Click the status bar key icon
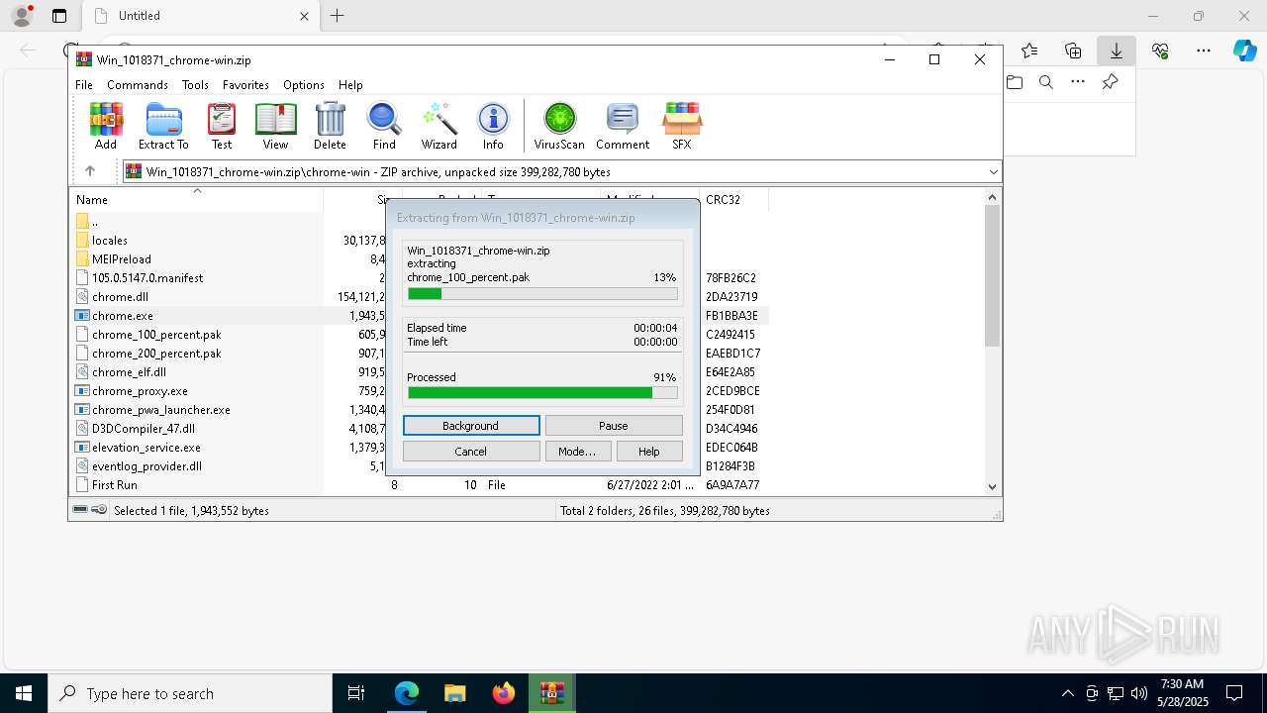The height and width of the screenshot is (713, 1267). coord(99,510)
